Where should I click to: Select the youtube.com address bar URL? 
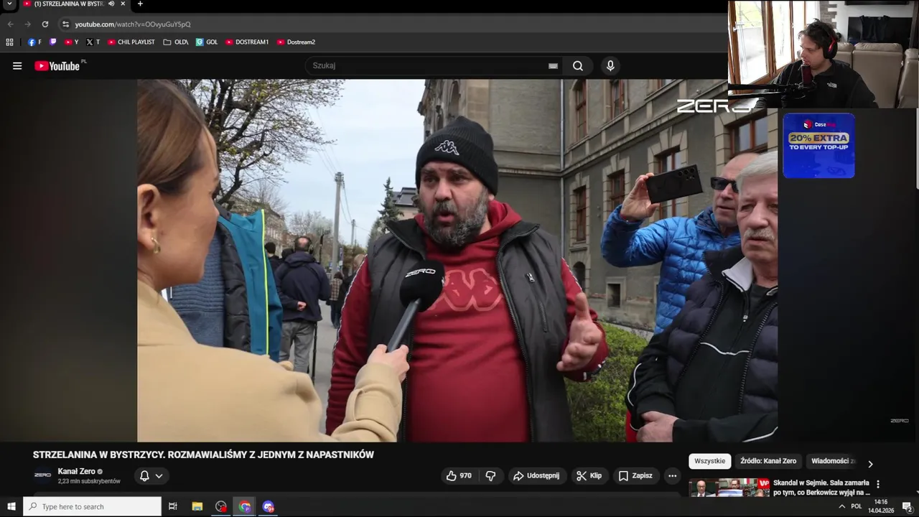click(133, 24)
